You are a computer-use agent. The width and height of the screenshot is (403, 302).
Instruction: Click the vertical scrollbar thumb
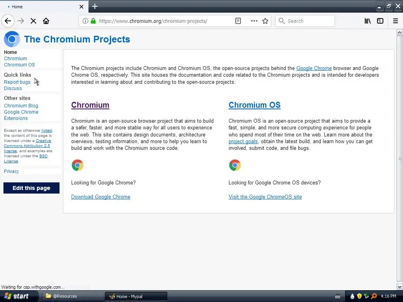400,158
